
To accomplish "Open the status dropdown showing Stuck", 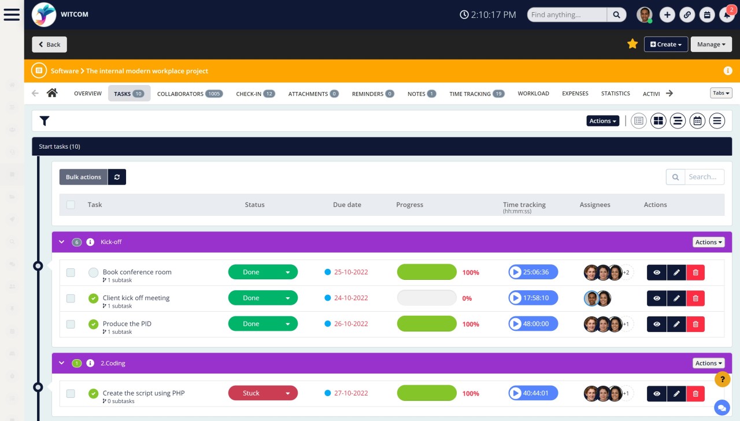I will click(263, 393).
